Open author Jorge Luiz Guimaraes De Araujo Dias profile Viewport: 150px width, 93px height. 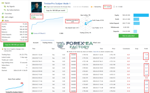(58, 7)
